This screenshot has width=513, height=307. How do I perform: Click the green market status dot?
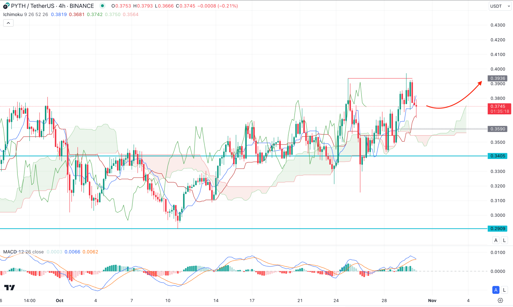(102, 6)
